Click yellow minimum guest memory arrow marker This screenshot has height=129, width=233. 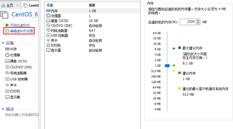click(x=174, y=71)
